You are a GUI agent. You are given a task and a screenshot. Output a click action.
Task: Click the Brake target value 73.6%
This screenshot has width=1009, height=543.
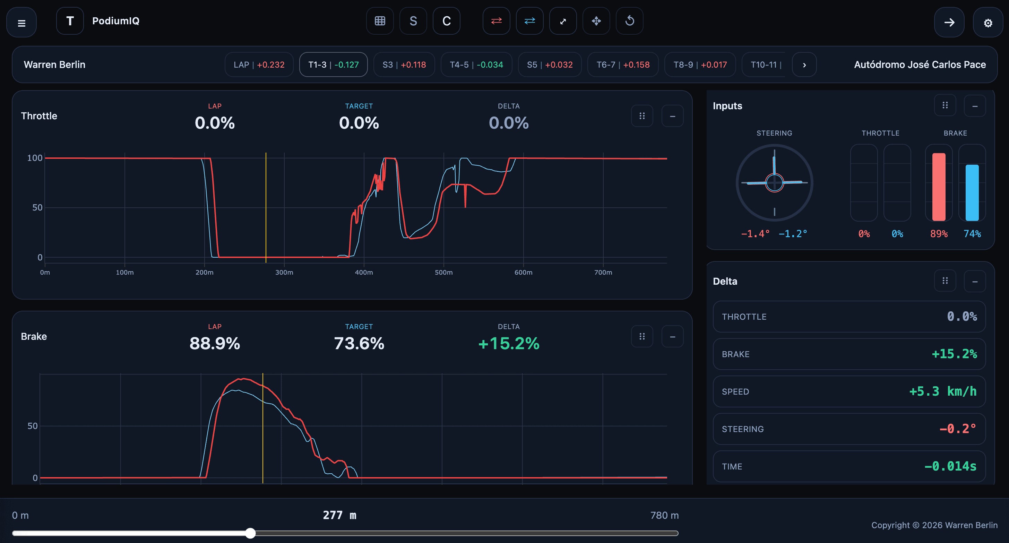click(x=359, y=344)
